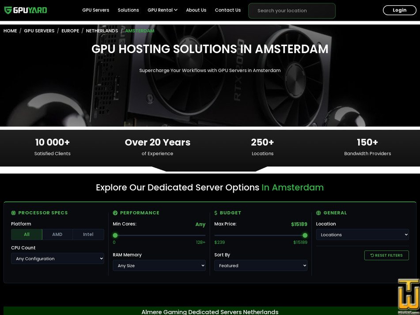
Task: Click the Performance gauge icon
Action: click(115, 213)
